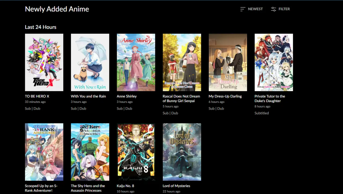
Task: Click the My Dress-Up Darling title link
Action: coord(225,96)
